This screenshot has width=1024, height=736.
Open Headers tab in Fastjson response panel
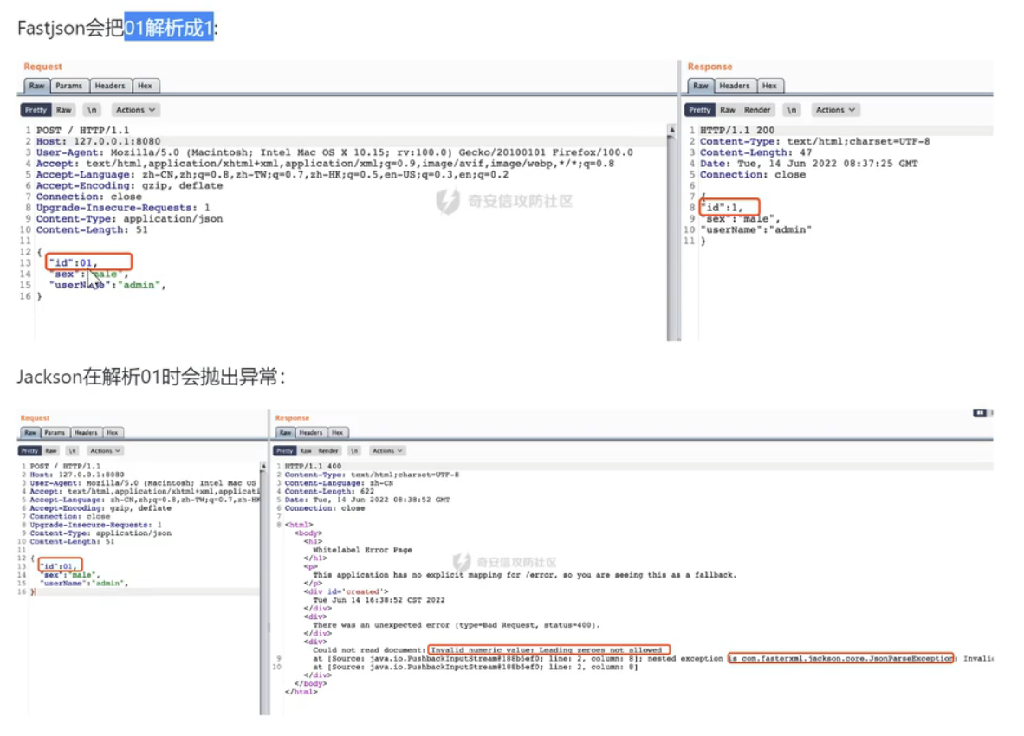coord(734,86)
